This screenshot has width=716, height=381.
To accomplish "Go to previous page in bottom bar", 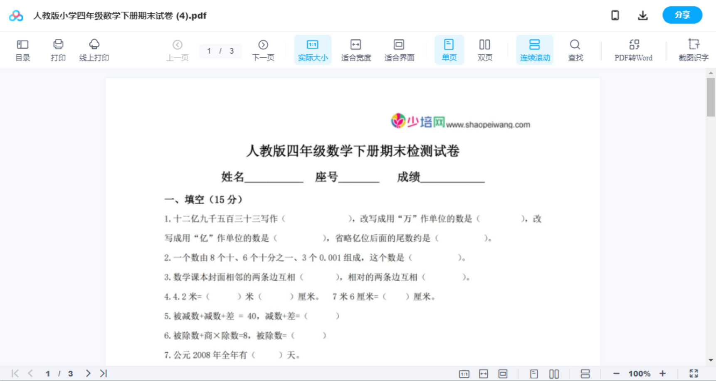I will [30, 374].
